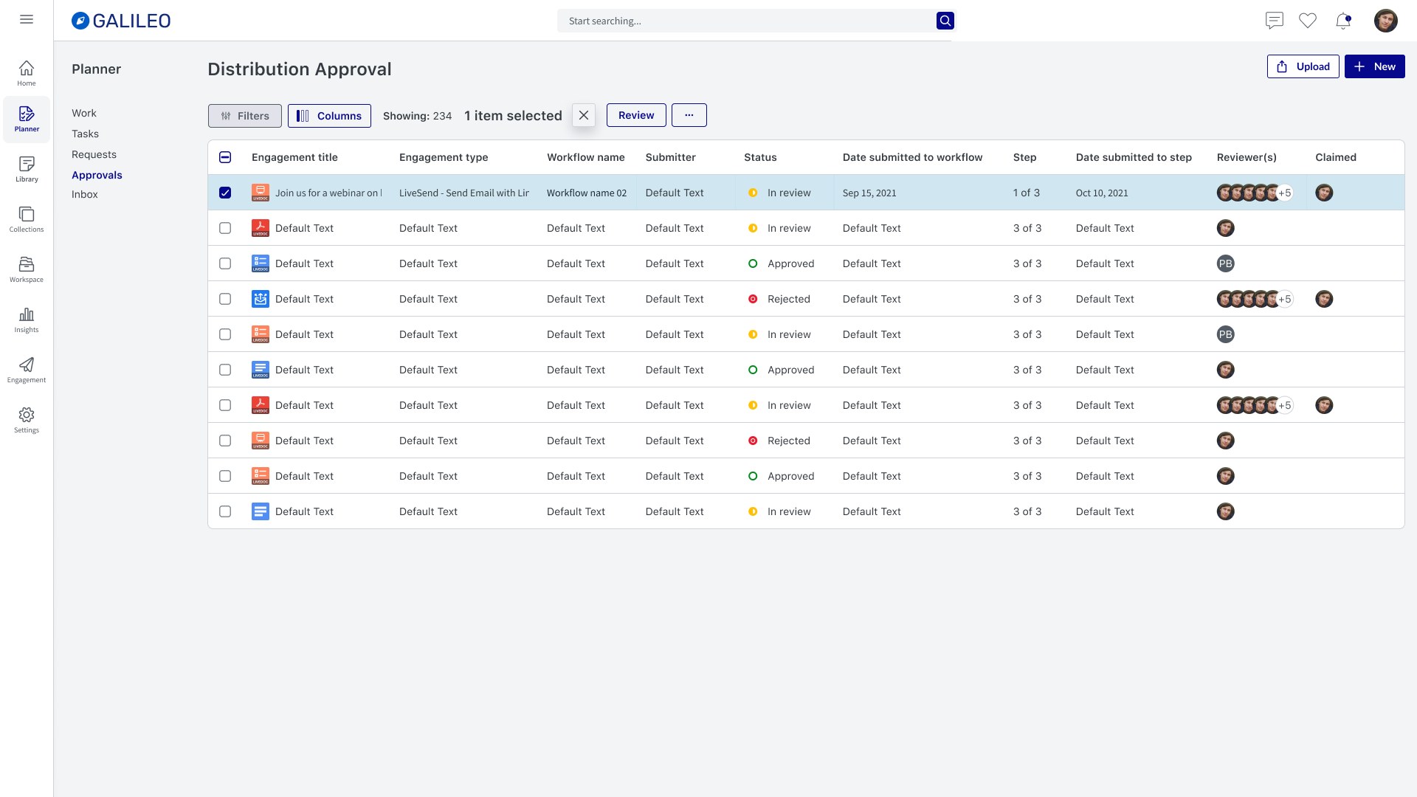Open Collections in the sidebar
The width and height of the screenshot is (1417, 797).
coord(27,219)
